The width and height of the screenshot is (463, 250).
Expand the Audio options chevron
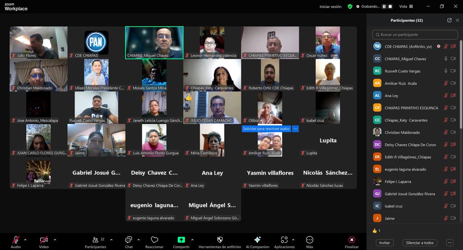(25, 239)
